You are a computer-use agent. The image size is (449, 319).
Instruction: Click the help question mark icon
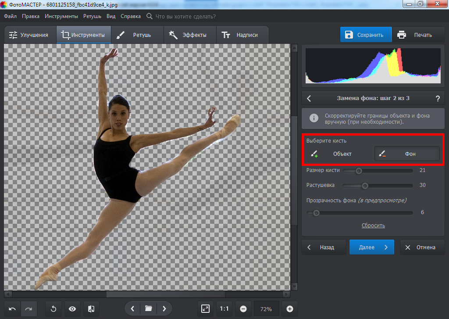coord(437,98)
